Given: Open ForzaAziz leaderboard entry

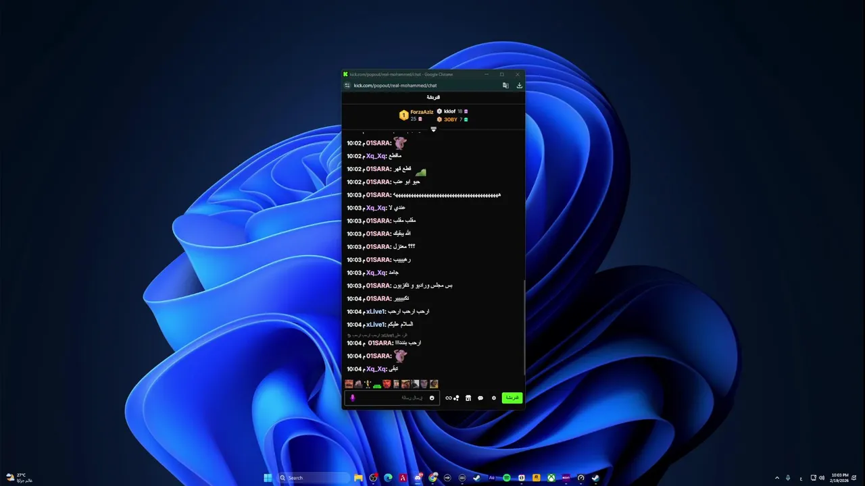Looking at the screenshot, I should tap(416, 115).
